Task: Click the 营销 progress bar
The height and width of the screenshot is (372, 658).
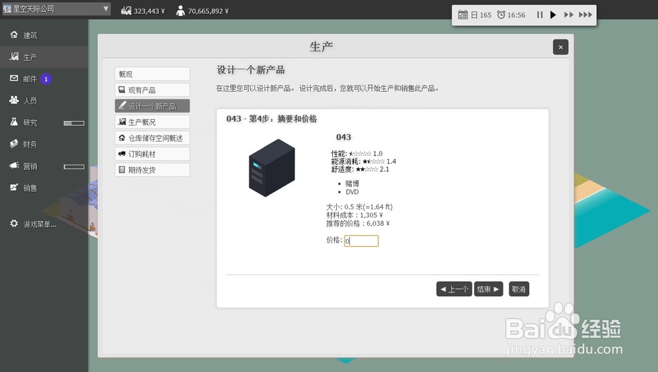Action: click(74, 167)
